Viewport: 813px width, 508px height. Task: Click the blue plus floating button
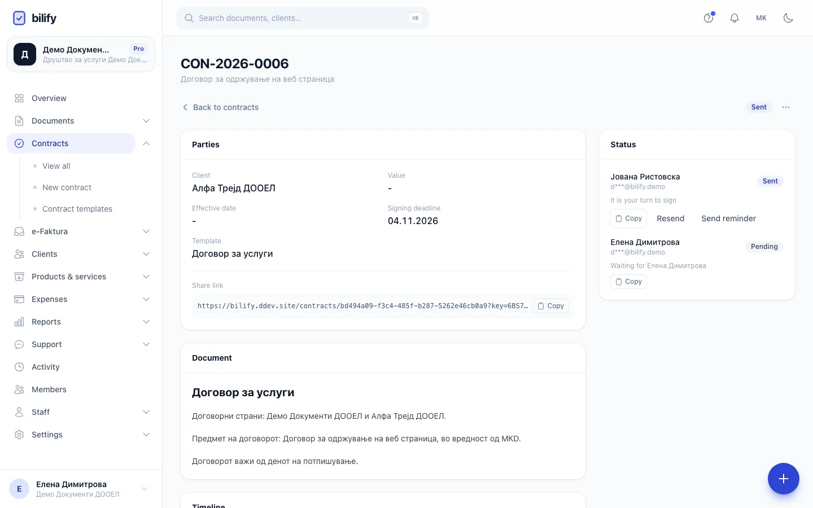coord(783,479)
